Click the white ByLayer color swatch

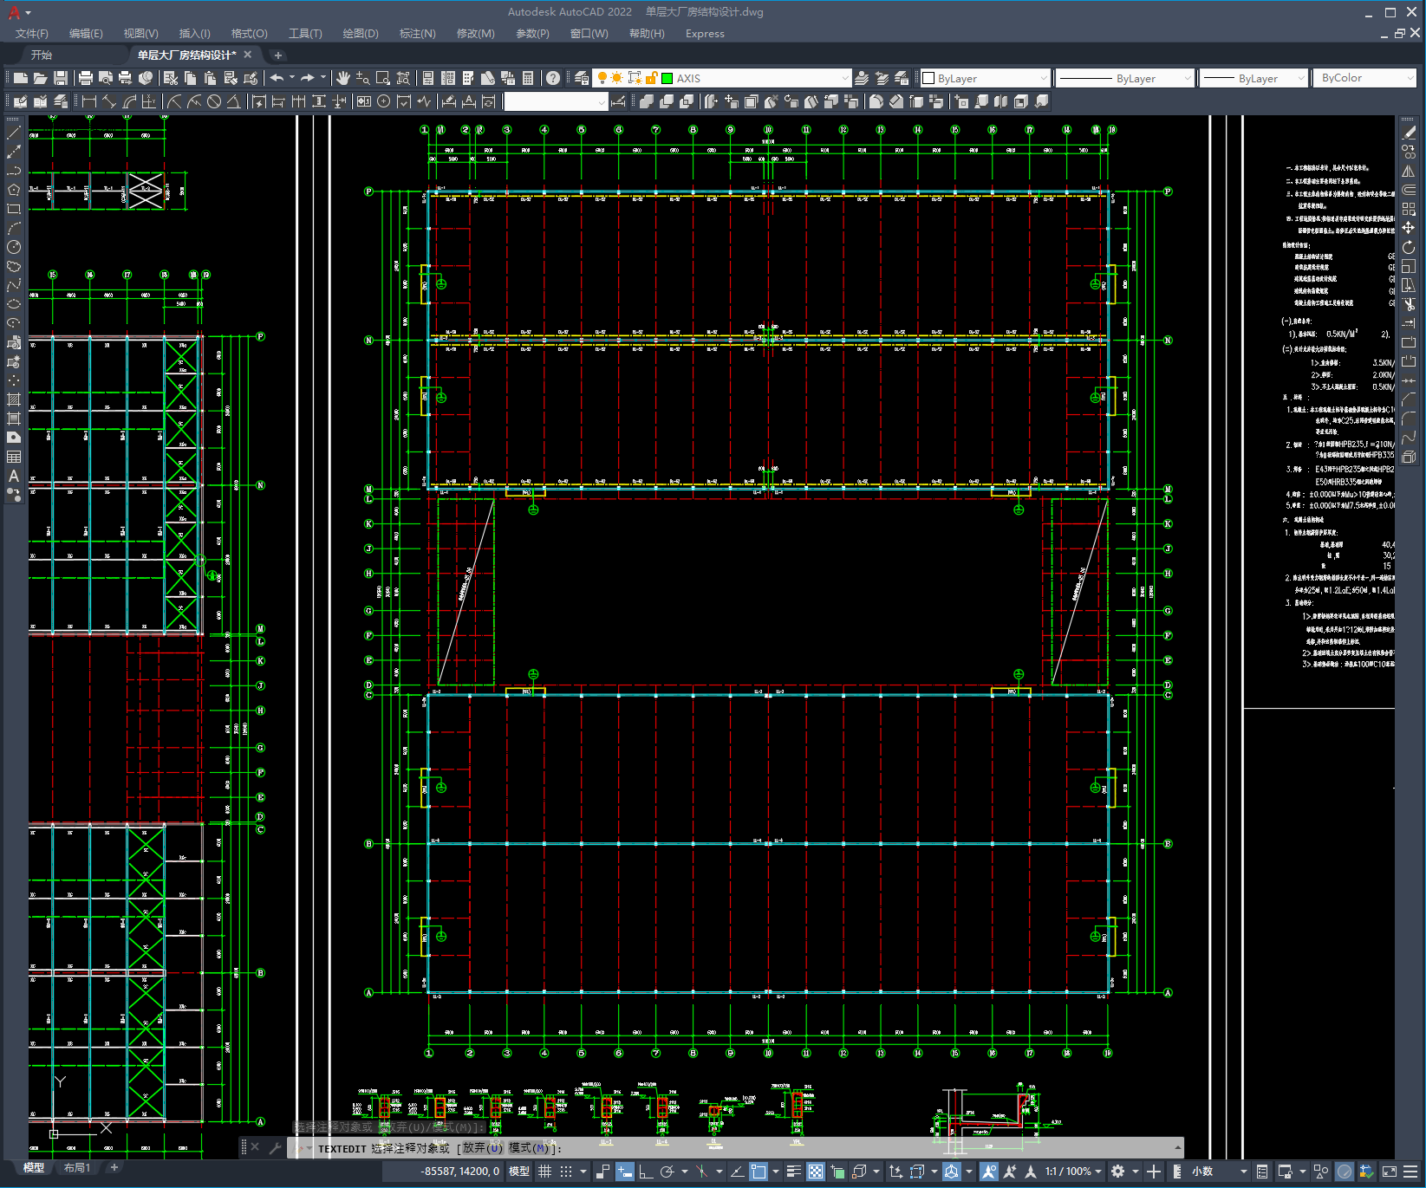coord(928,78)
